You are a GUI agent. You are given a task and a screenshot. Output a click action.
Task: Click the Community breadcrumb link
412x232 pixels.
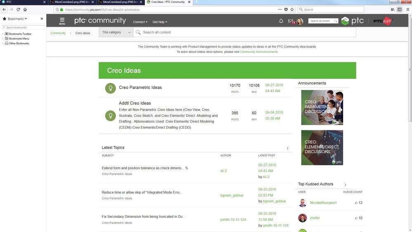58,33
